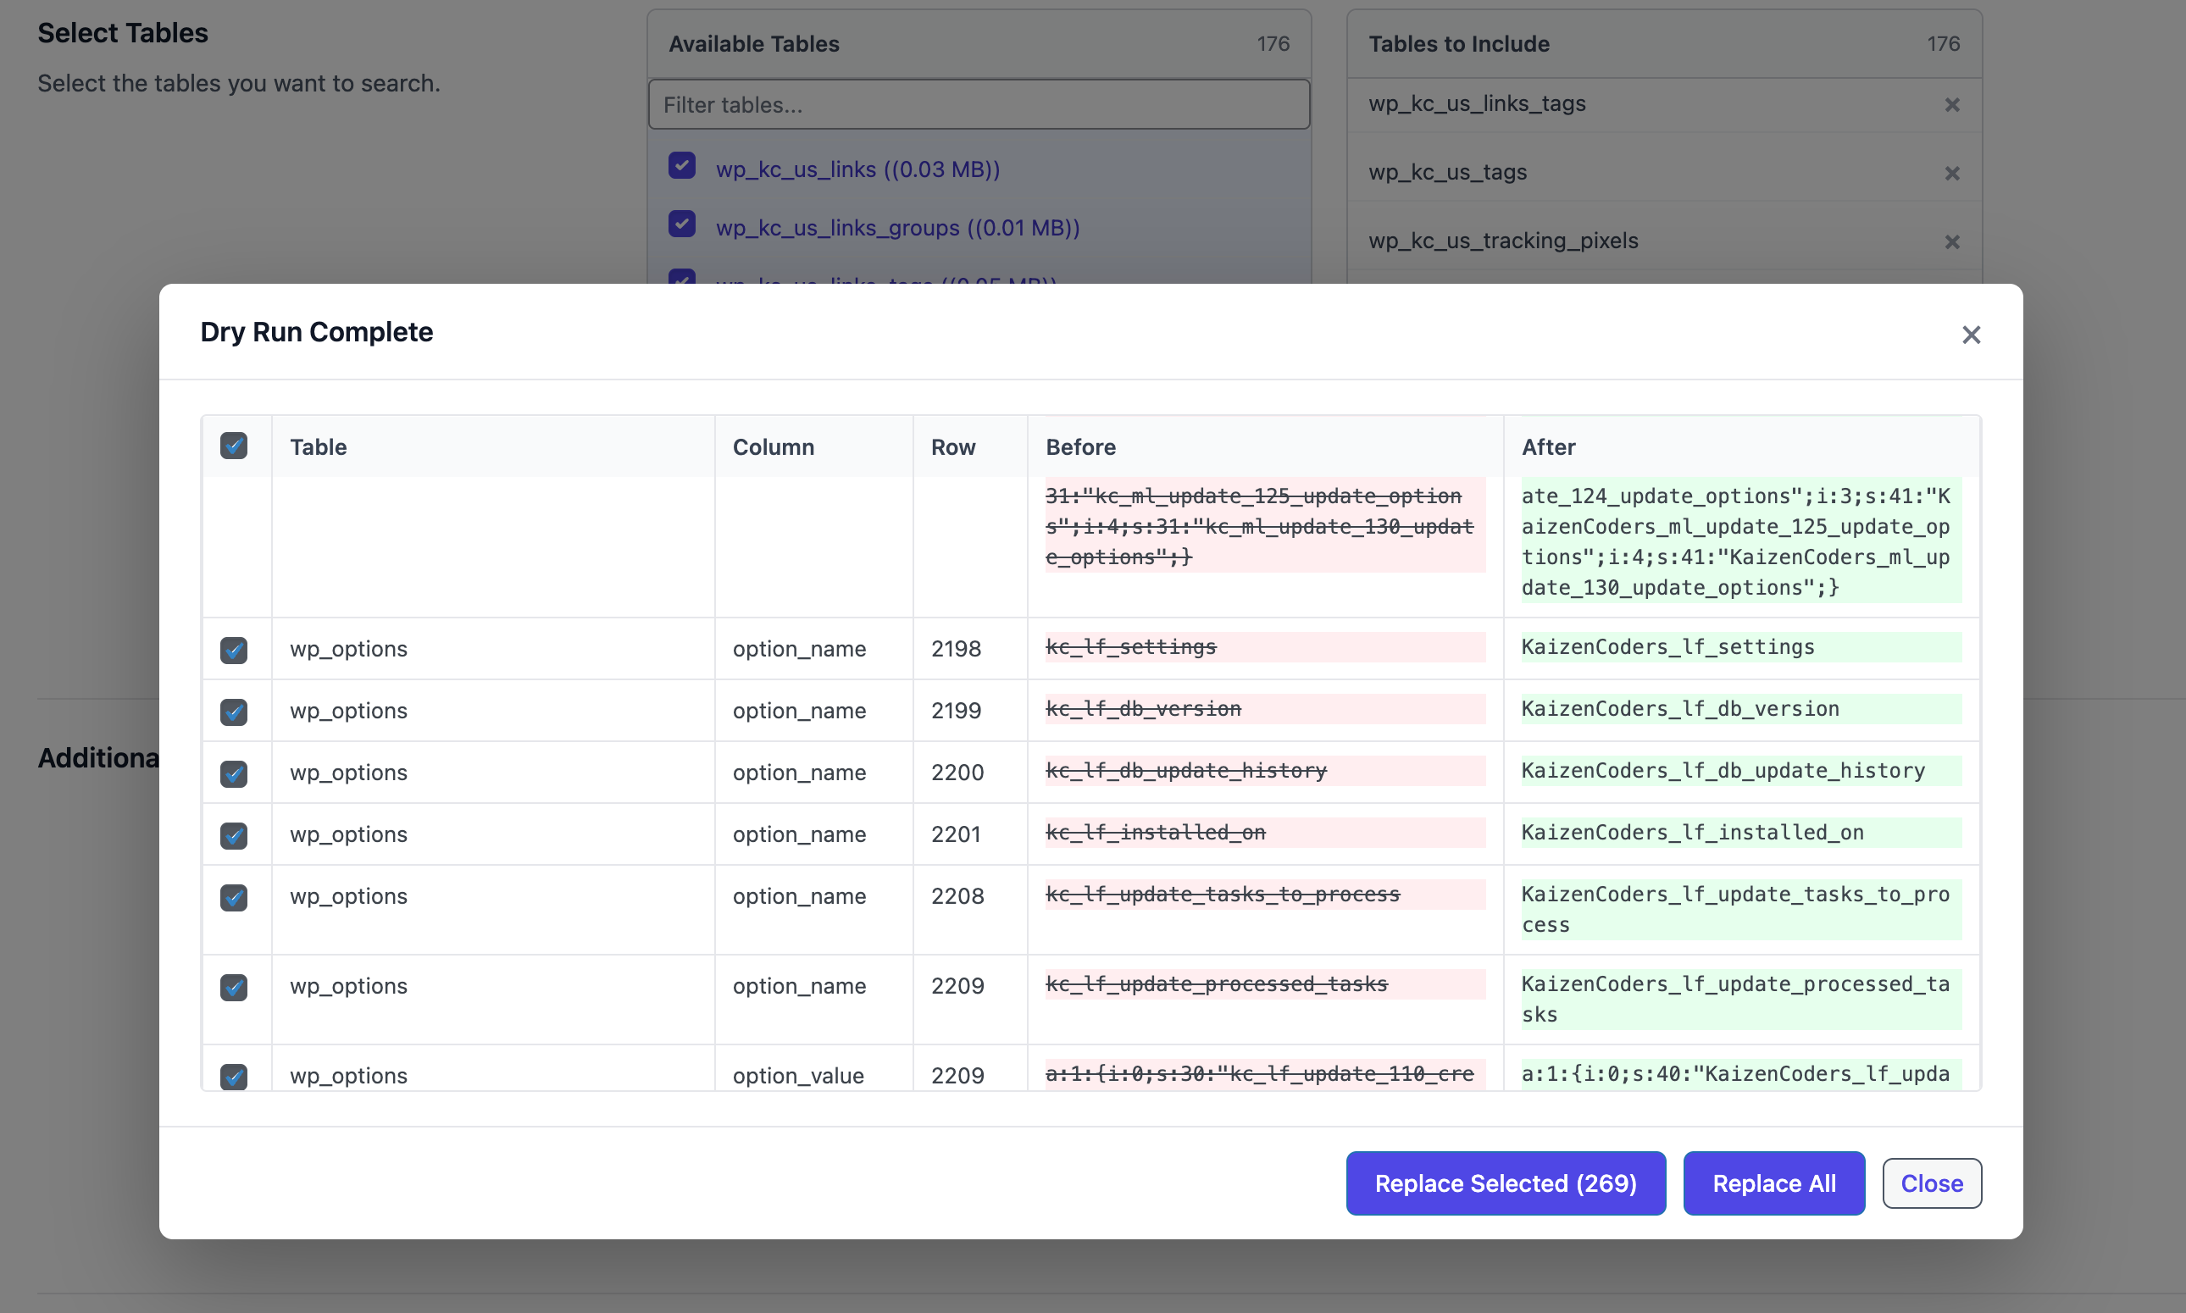Uncheck the option_name row 2209 checkbox
Image resolution: width=2186 pixels, height=1313 pixels.
point(234,987)
